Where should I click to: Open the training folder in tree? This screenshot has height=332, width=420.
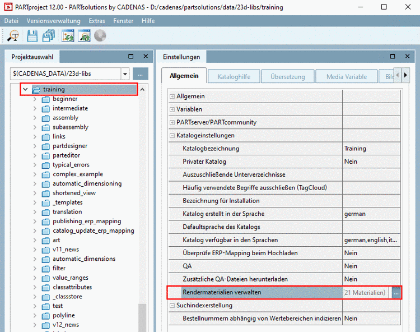point(54,89)
